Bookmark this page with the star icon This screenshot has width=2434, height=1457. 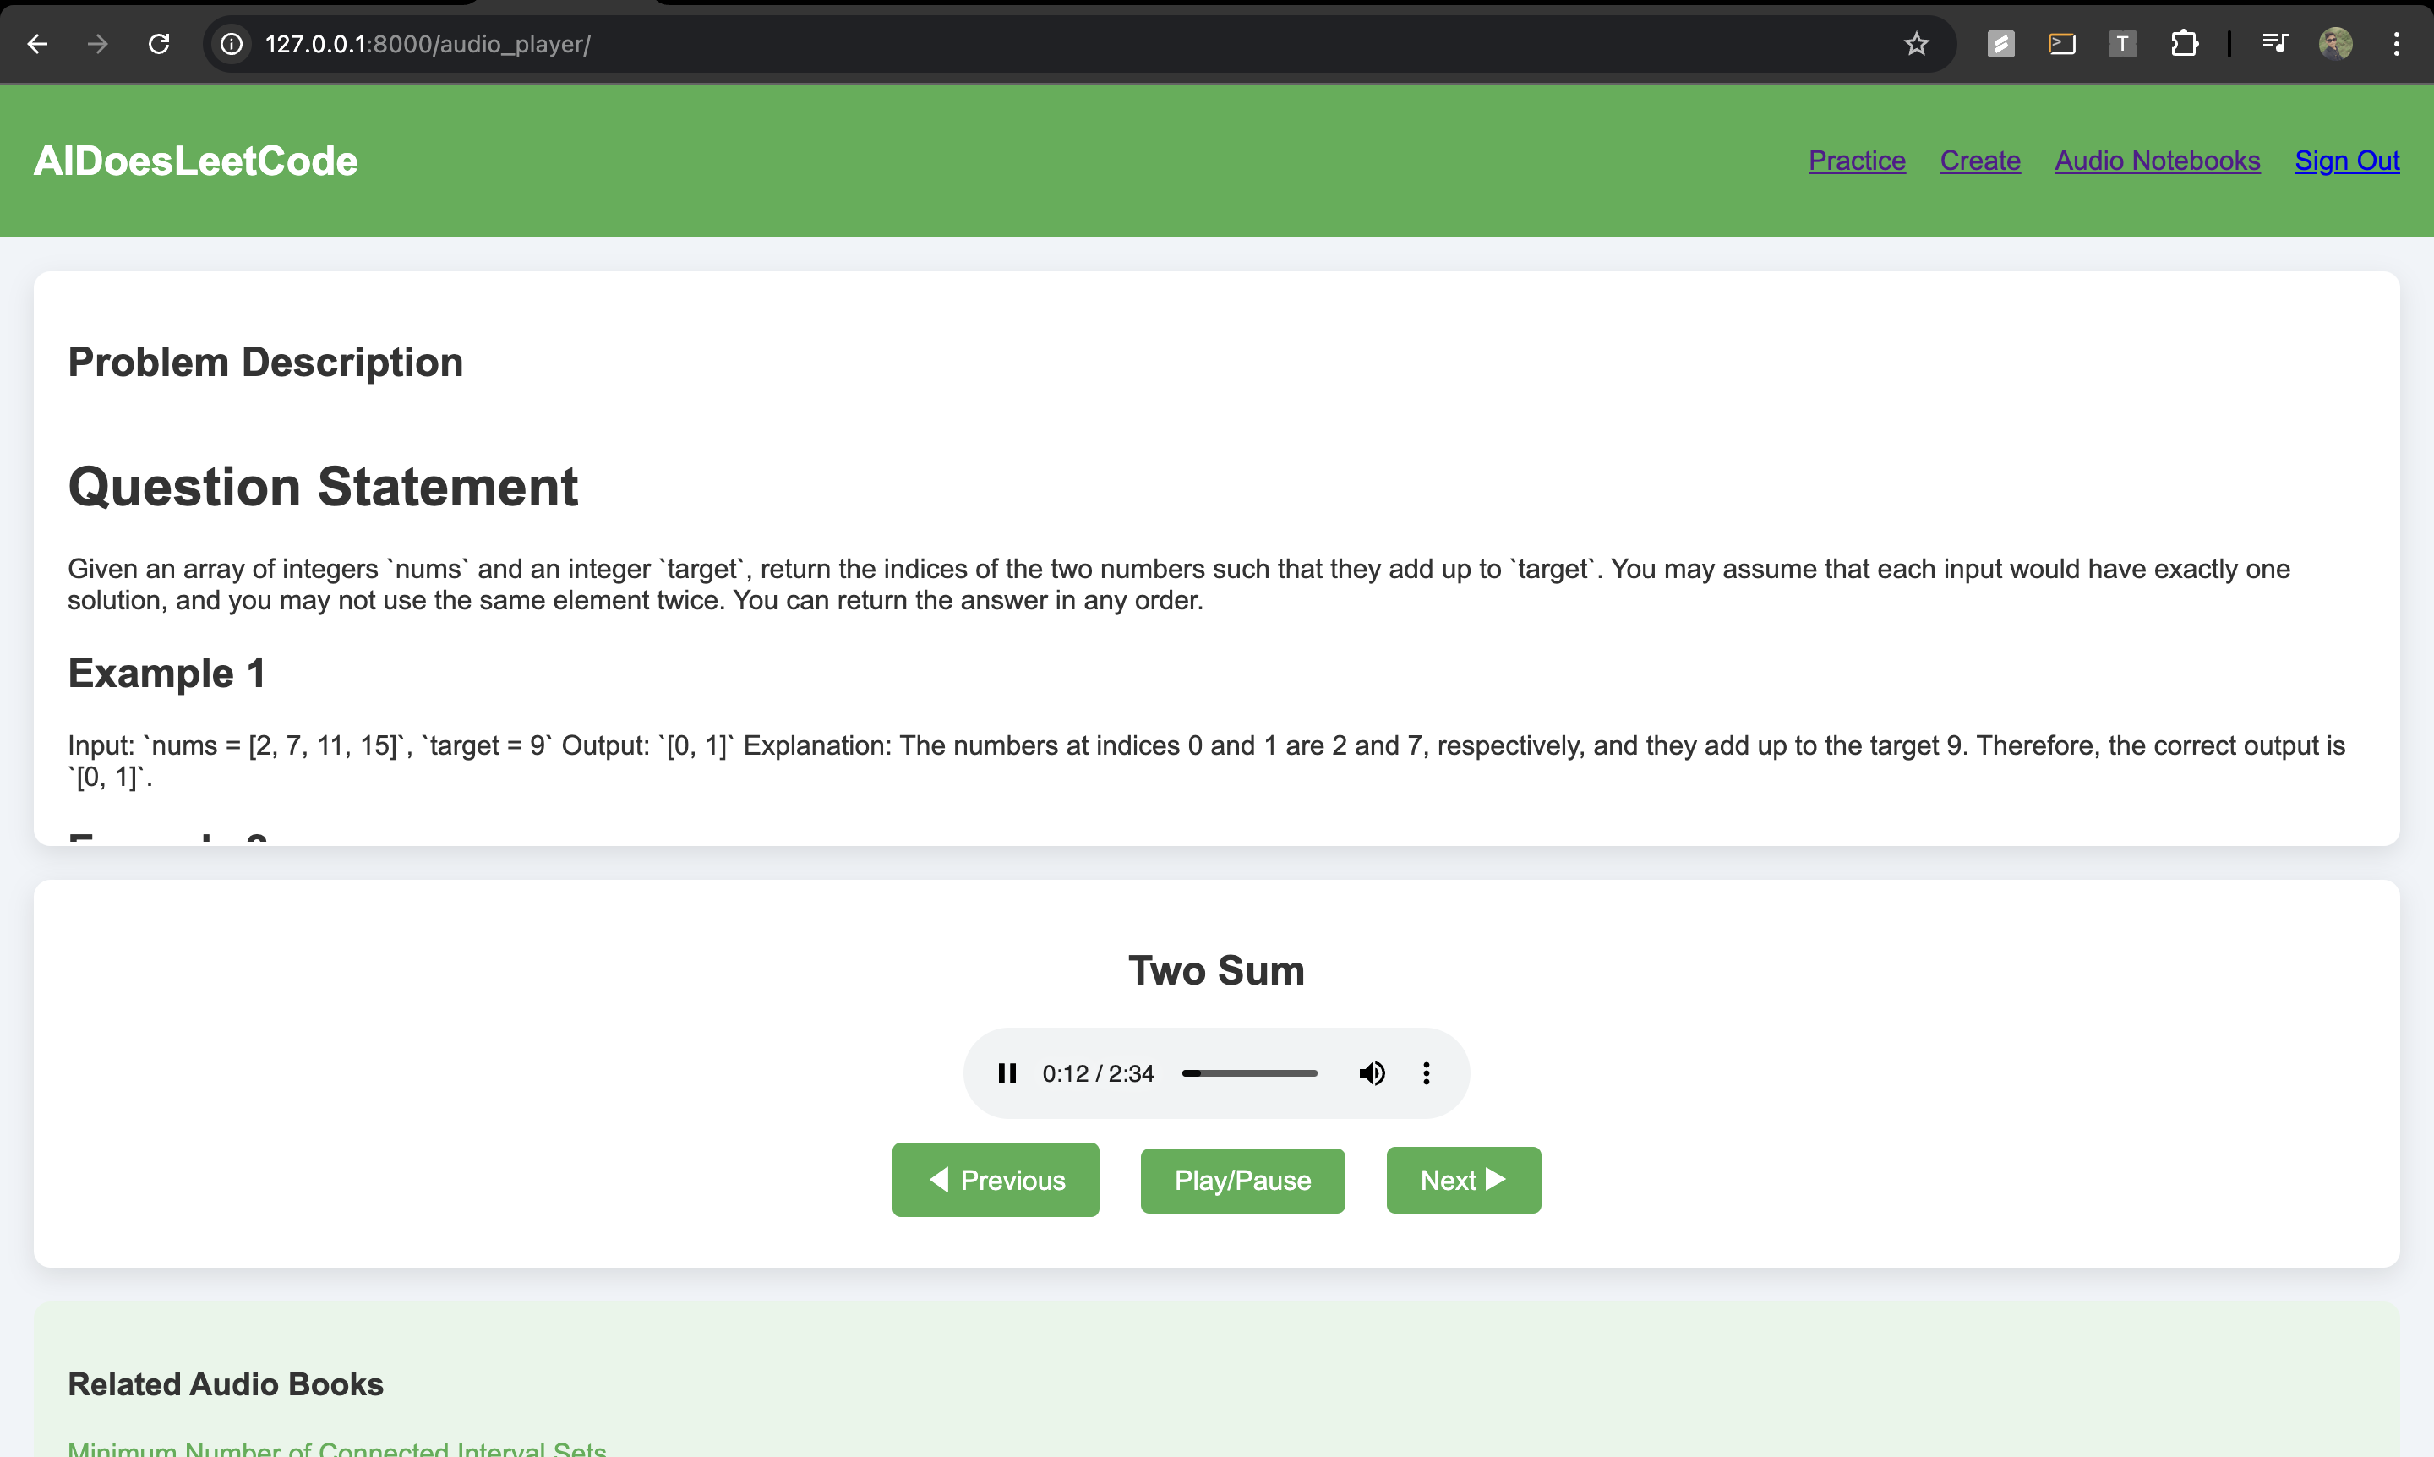(x=1916, y=44)
